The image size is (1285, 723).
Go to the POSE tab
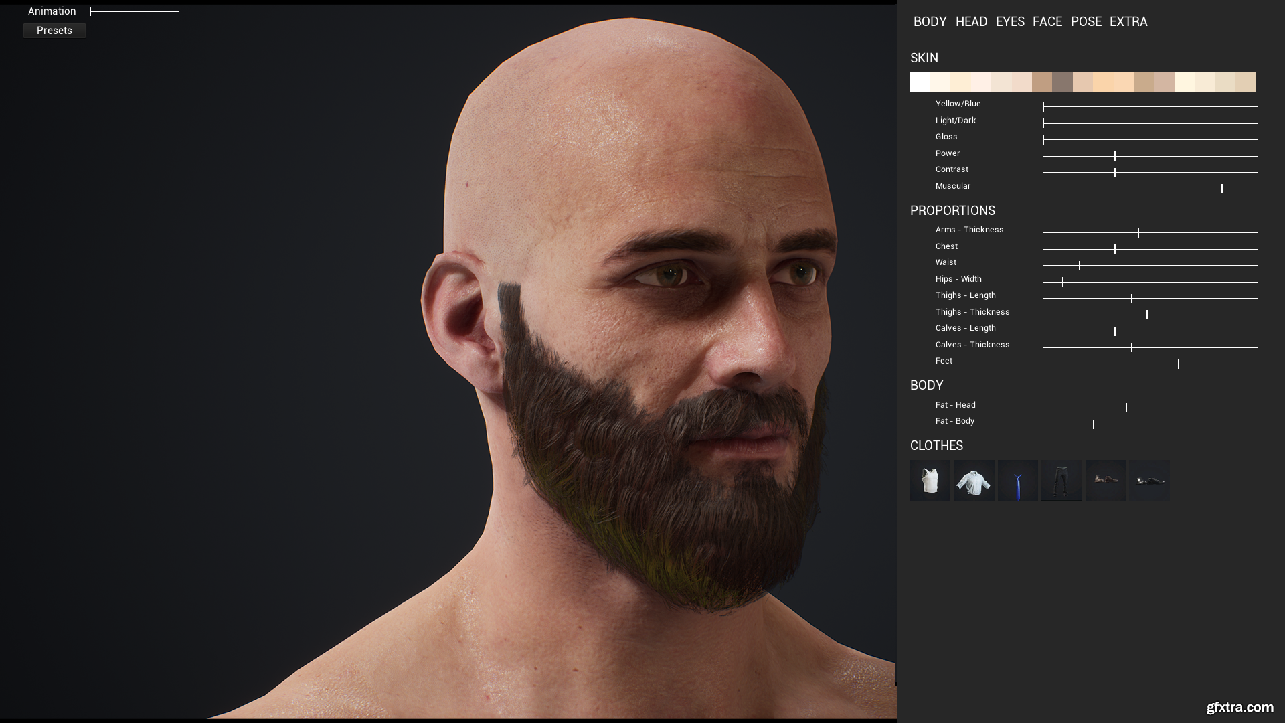click(1086, 21)
